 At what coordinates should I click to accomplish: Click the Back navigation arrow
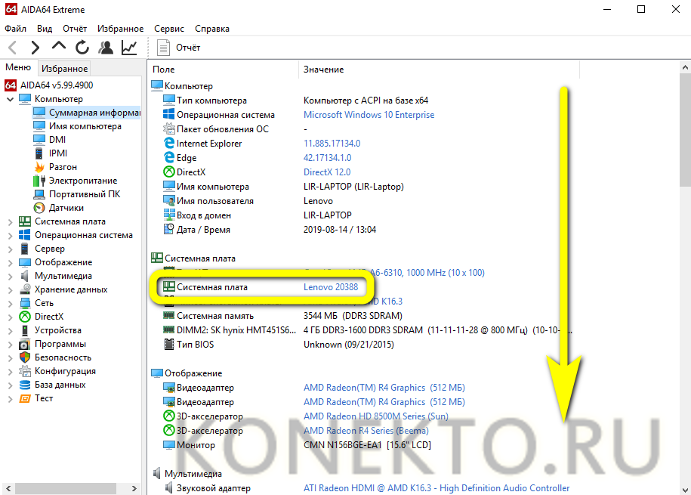(13, 48)
